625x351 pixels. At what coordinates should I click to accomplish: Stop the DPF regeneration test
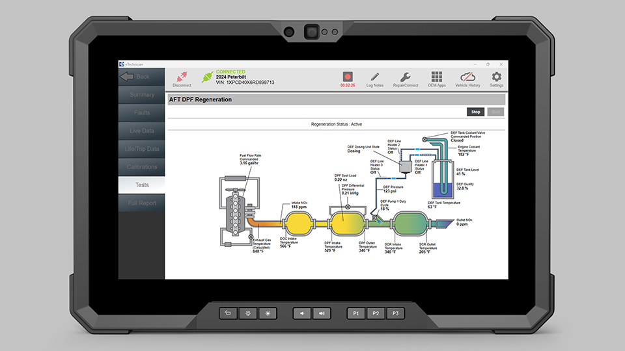click(475, 112)
